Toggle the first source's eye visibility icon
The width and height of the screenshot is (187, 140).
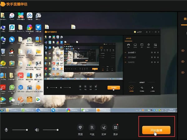tap(183, 51)
